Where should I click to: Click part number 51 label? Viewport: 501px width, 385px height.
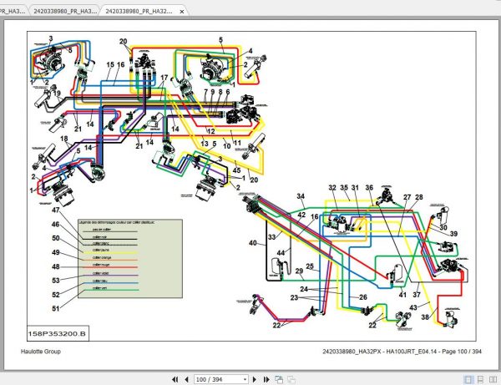pyautogui.click(x=56, y=308)
